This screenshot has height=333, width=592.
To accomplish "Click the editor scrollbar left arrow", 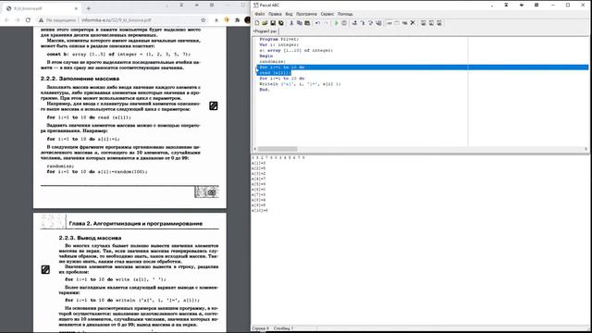I will point(255,149).
